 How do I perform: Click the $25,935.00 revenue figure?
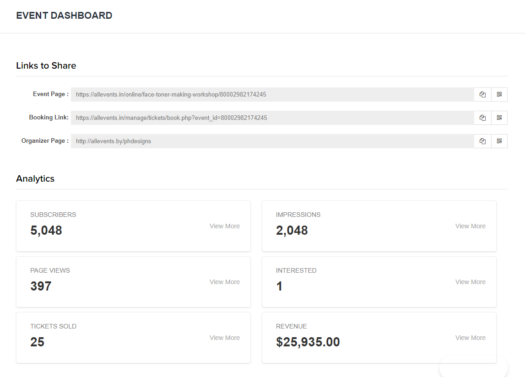point(308,342)
